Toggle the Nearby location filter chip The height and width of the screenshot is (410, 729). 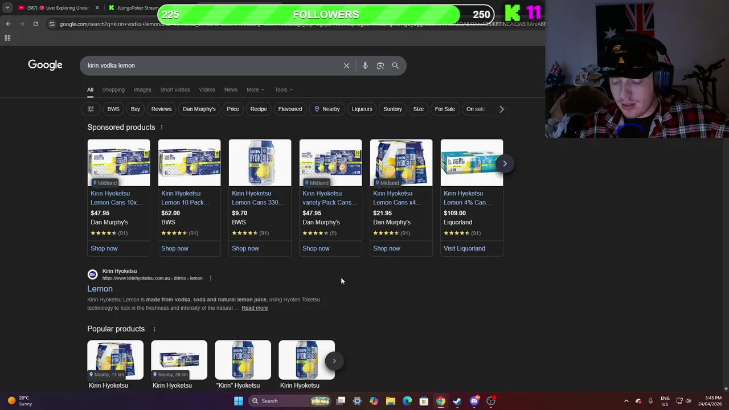pos(327,109)
